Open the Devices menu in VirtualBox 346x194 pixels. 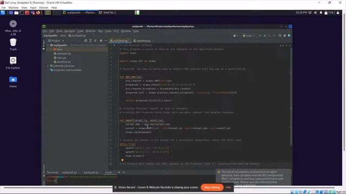coord(43,8)
